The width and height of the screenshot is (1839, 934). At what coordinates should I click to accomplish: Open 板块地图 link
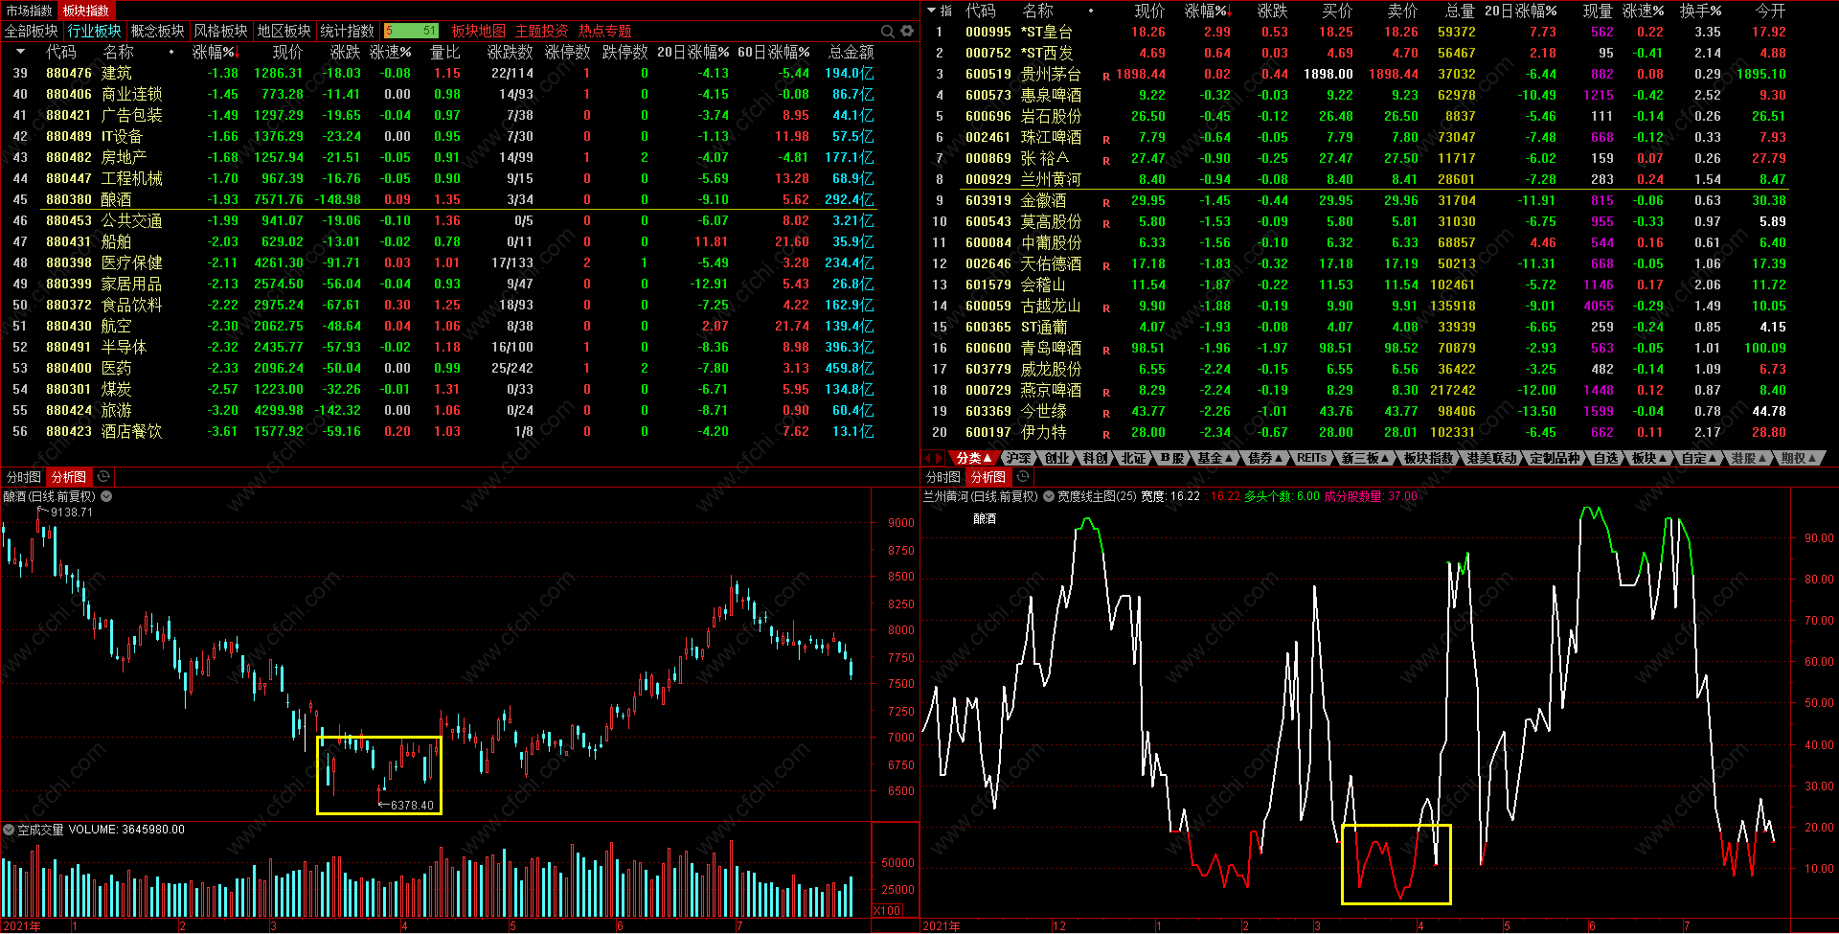[479, 32]
